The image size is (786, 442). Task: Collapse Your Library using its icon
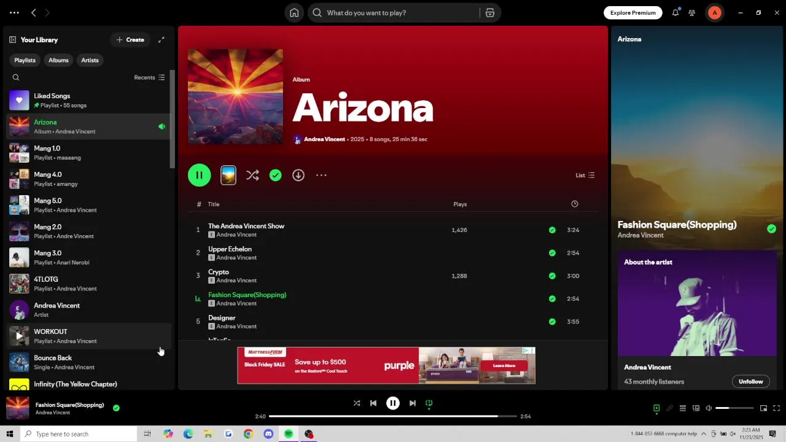(x=12, y=40)
